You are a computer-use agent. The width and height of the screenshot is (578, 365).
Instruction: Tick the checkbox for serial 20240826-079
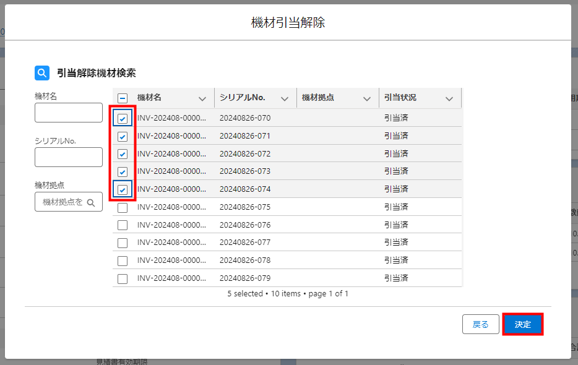tap(123, 278)
